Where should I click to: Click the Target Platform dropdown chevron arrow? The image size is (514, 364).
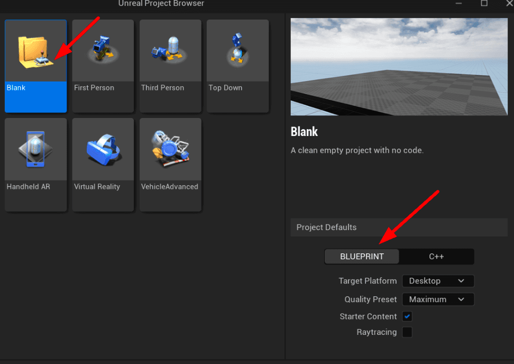[461, 281]
